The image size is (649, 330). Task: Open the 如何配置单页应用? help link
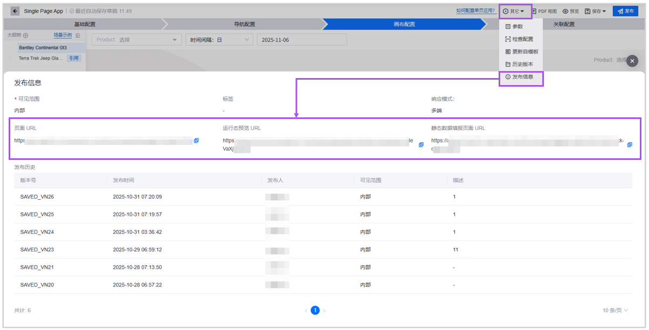pos(475,11)
